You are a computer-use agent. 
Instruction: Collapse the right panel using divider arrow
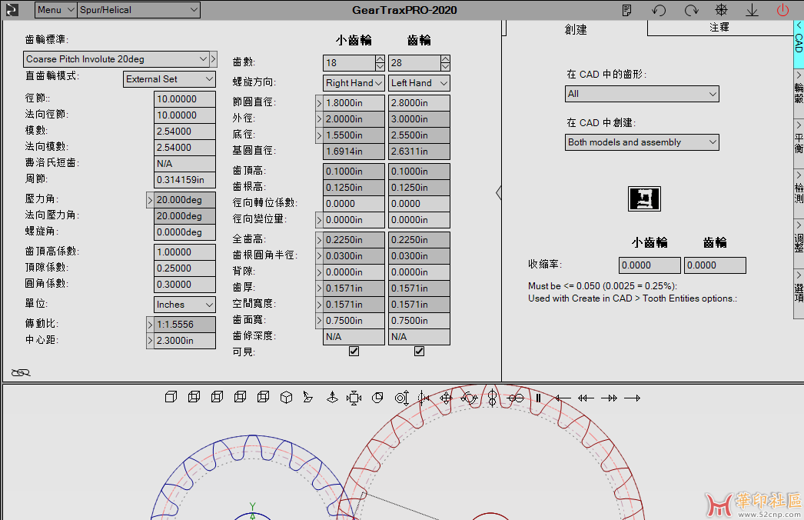pos(499,192)
